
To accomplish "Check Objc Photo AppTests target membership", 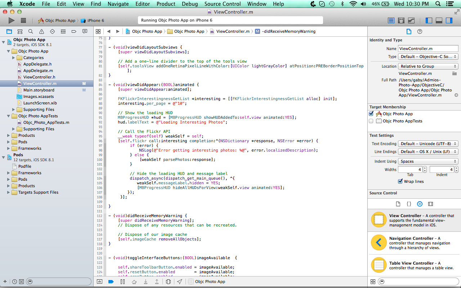I will click(371, 121).
